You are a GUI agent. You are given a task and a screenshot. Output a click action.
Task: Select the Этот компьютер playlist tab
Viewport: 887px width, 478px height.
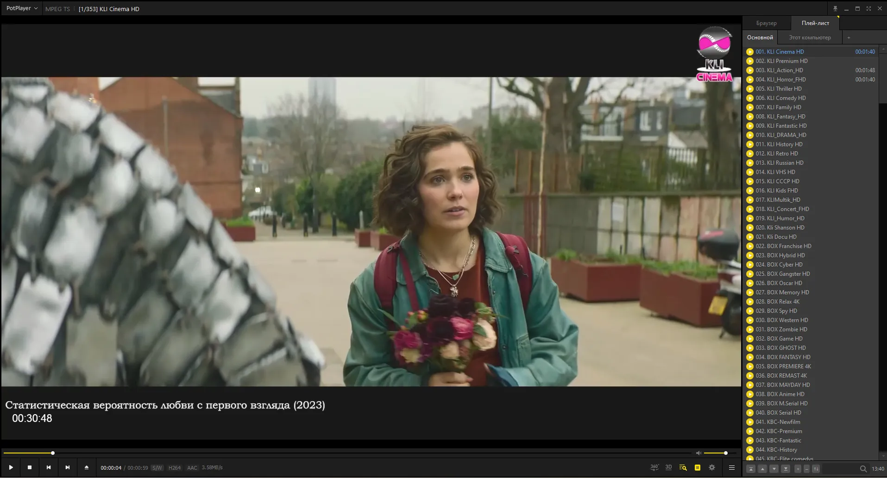[810, 37]
